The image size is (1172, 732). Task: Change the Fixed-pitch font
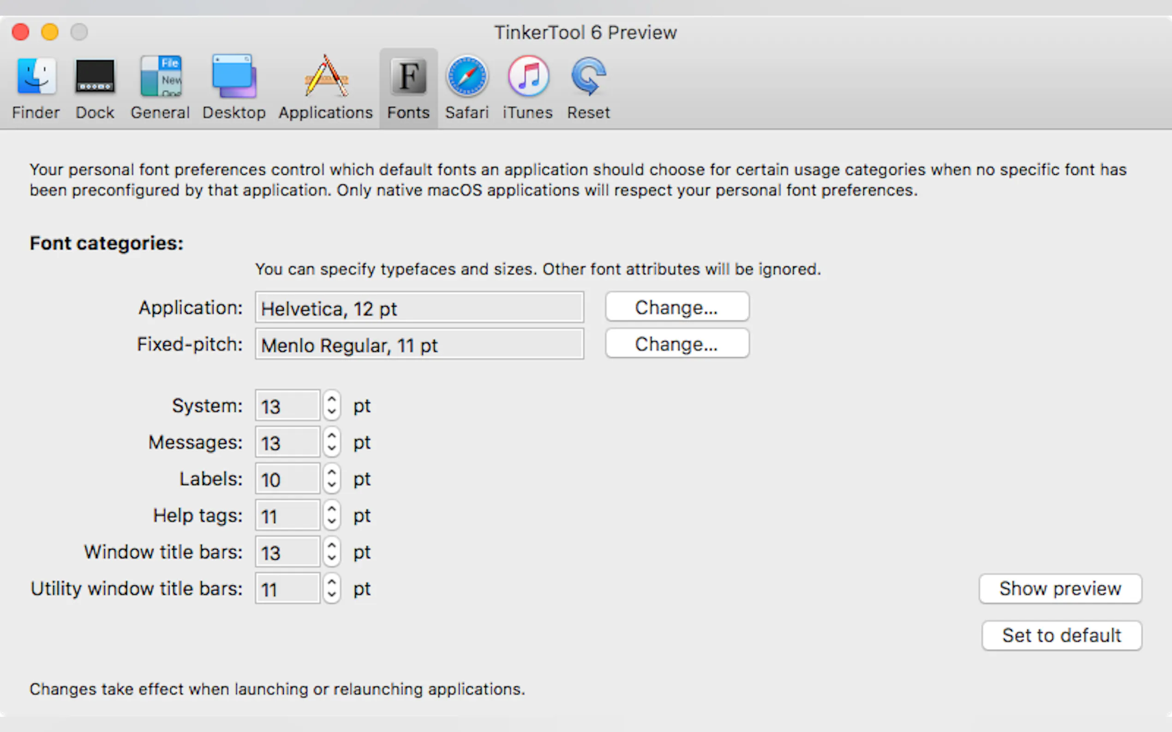pos(677,344)
